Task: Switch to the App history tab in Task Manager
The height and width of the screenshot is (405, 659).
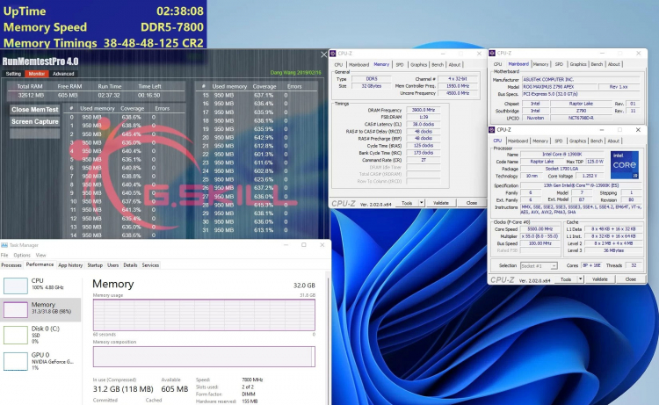Action: pos(70,264)
